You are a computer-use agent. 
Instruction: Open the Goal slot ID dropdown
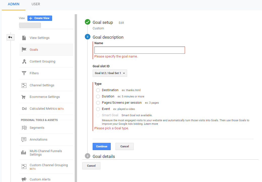pyautogui.click(x=110, y=73)
